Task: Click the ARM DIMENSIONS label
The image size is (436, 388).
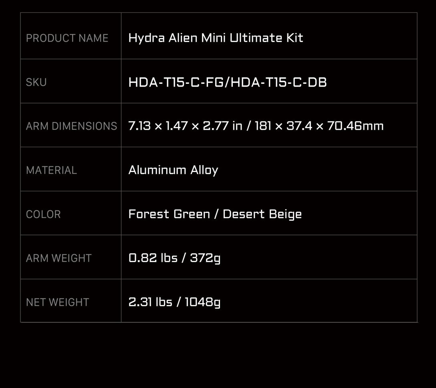Action: 71,126
